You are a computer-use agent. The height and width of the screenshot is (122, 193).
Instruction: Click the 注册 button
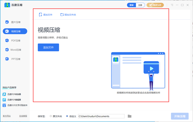click(140, 5)
